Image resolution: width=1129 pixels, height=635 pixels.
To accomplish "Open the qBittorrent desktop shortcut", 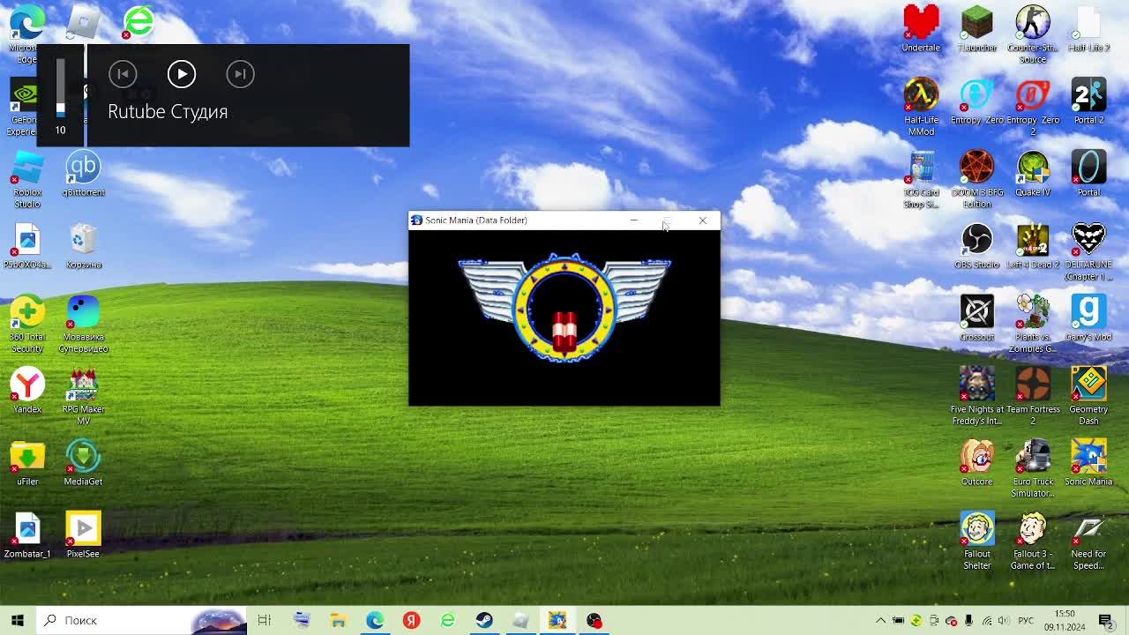I will pos(83,174).
